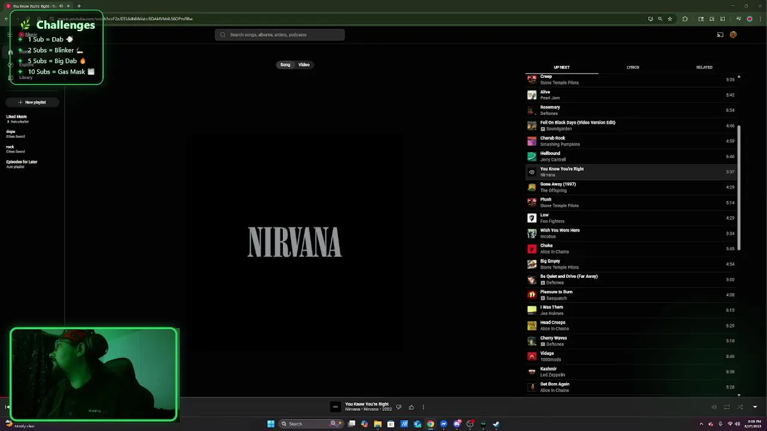Play Cherry Waves by Deftones
Viewport: 767px width, 431px height.
coord(632,341)
